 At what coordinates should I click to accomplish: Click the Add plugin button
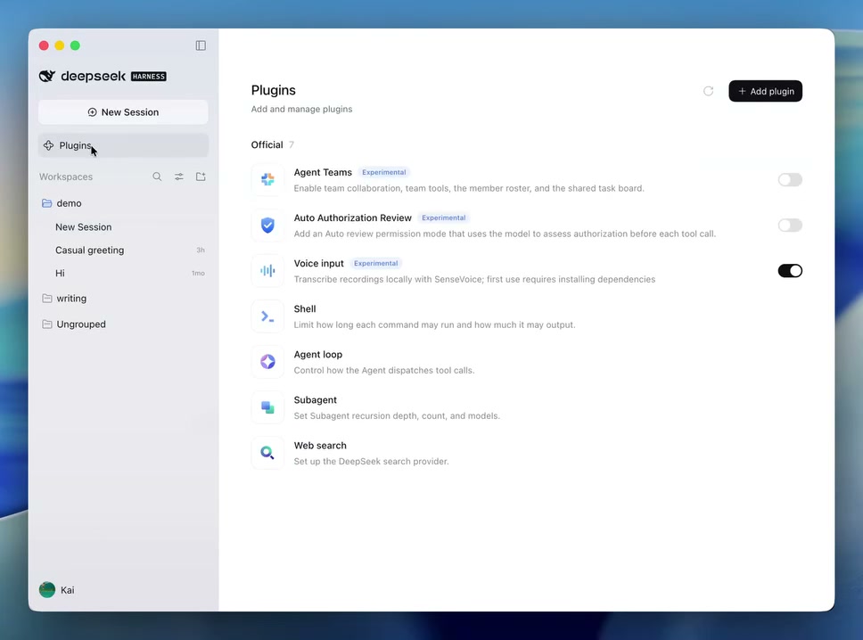coord(765,91)
